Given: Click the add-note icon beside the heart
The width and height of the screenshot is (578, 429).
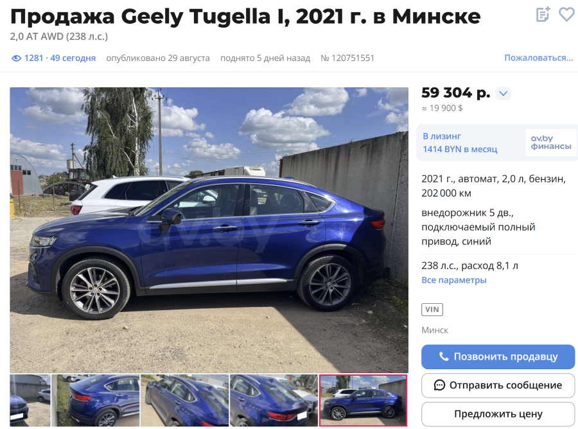Looking at the screenshot, I should coord(543,14).
